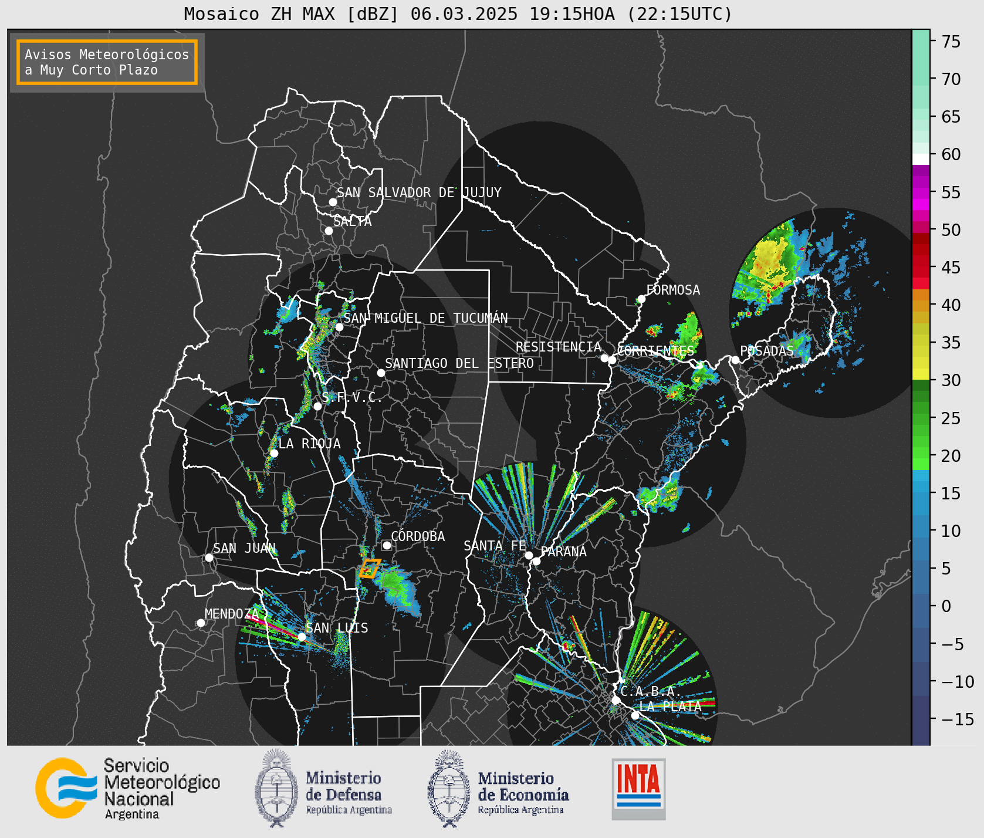This screenshot has height=838, width=984.
Task: Click the Servicio Meteorológico Nacional logo
Action: (x=128, y=788)
